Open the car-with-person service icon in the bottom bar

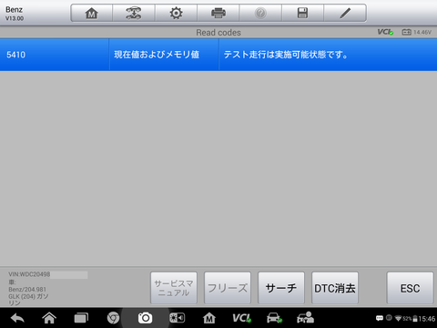tap(305, 318)
